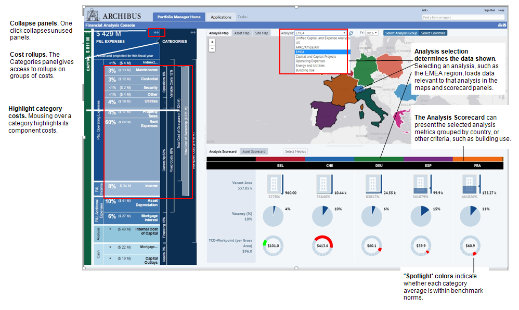The width and height of the screenshot is (519, 310).
Task: Collapse the P&L Expenses panel with its double-arrow icon
Action: 156,32
